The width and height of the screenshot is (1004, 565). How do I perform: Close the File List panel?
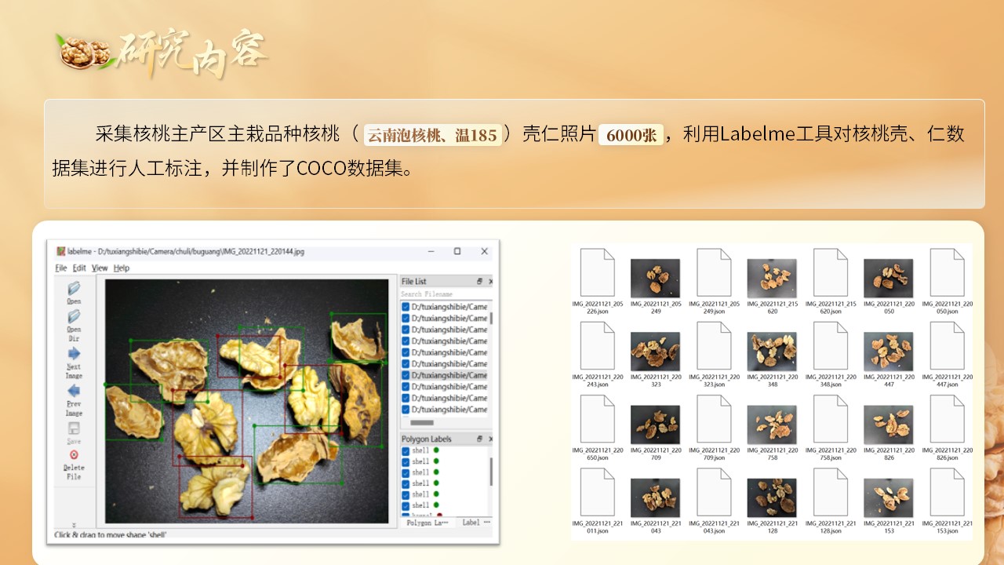489,281
